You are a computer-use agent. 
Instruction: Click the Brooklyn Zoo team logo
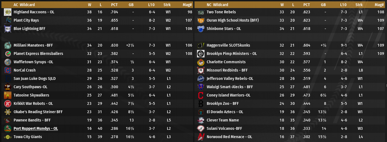[201, 104]
